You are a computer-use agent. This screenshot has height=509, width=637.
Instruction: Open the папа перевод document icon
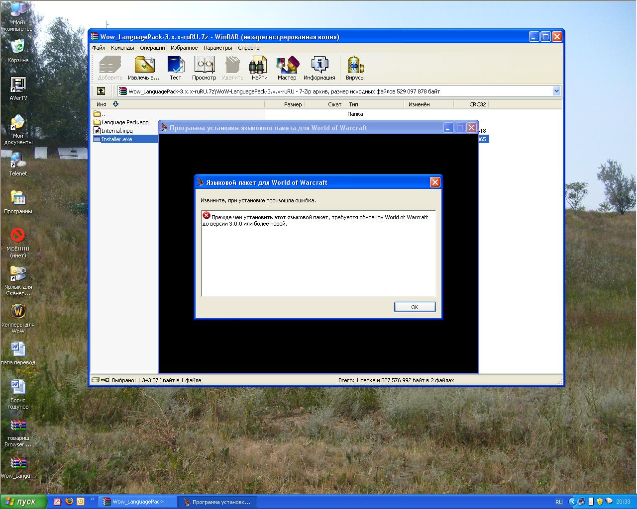click(x=18, y=353)
